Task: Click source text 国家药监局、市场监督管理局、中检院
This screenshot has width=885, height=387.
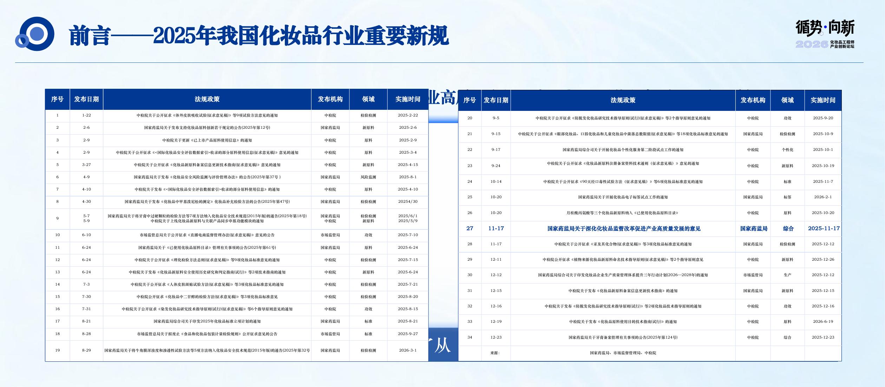Action: click(623, 353)
